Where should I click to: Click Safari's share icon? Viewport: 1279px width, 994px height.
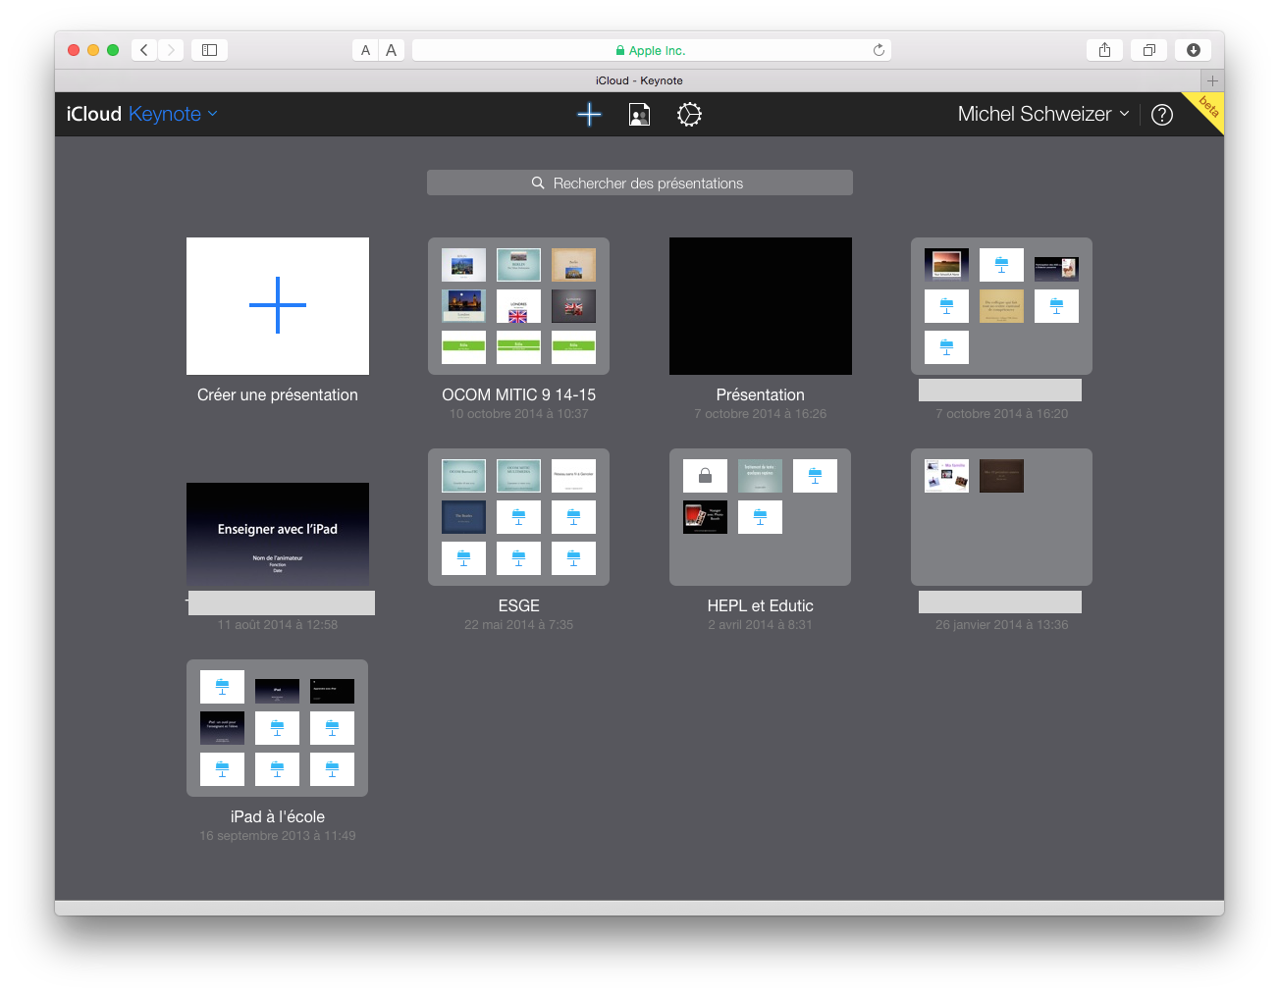point(1104,50)
